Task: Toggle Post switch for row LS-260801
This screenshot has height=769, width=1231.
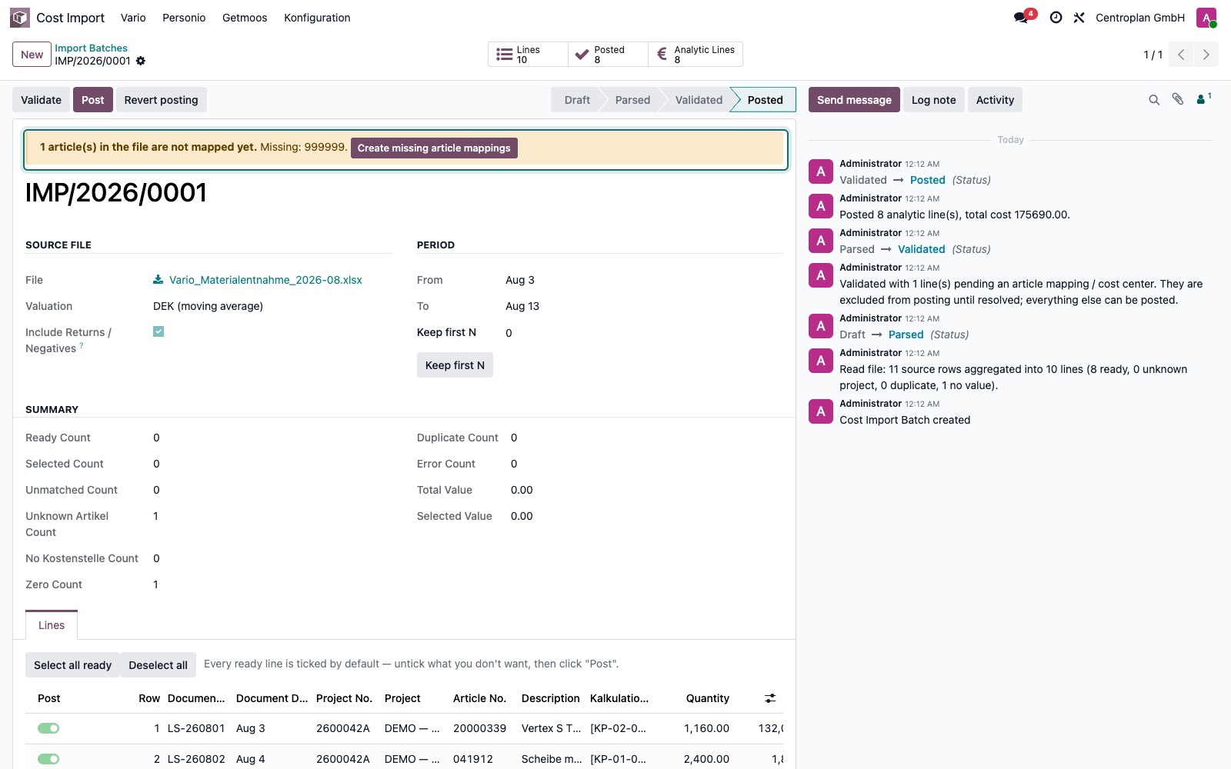Action: 48,728
